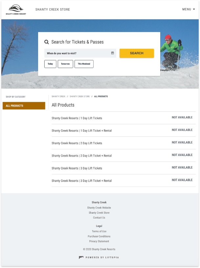This screenshot has height=268, width=200.
Task: Click the 'When do you want to visit?' field
Action: pyautogui.click(x=80, y=53)
